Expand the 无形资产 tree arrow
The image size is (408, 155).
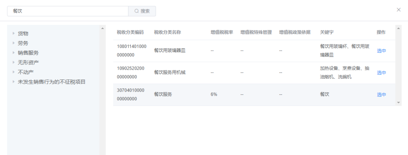coord(14,62)
